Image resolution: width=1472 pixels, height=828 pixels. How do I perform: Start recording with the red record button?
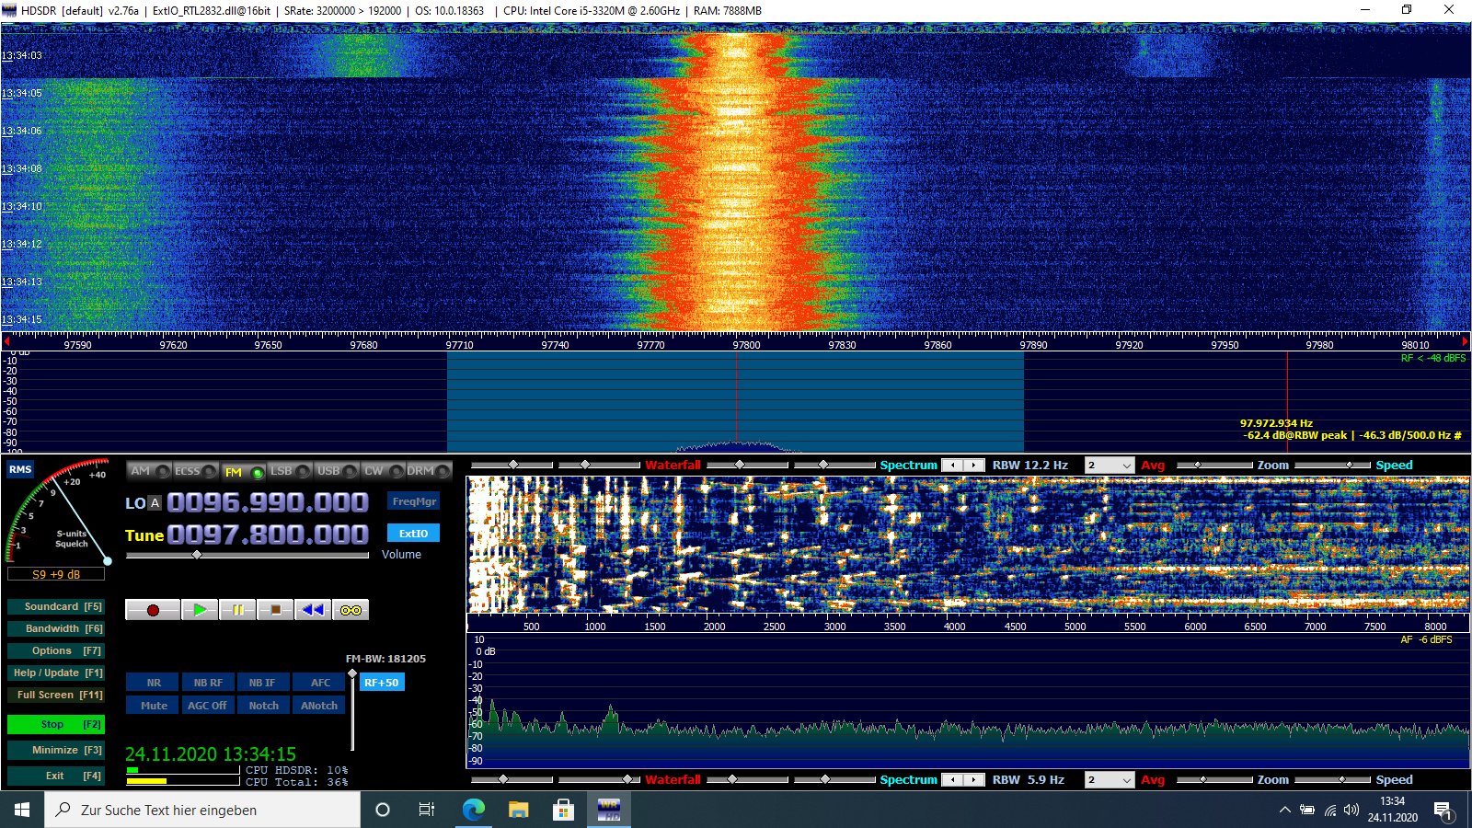(x=153, y=610)
